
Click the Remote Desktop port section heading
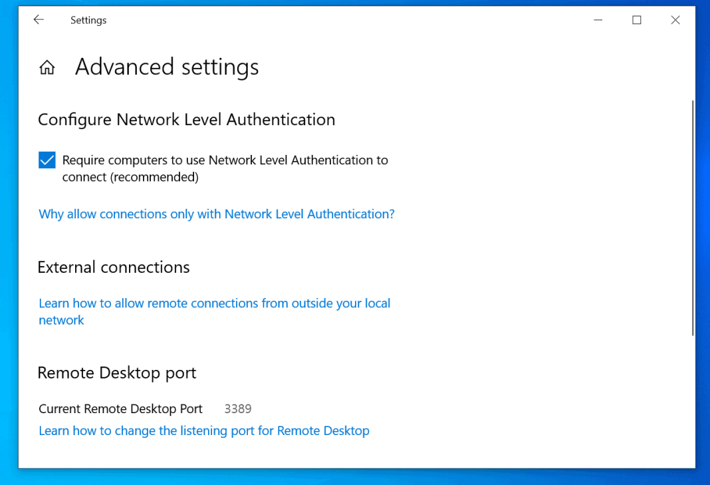116,373
